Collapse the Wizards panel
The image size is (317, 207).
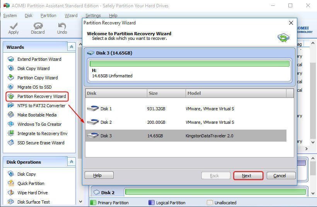coord(72,47)
